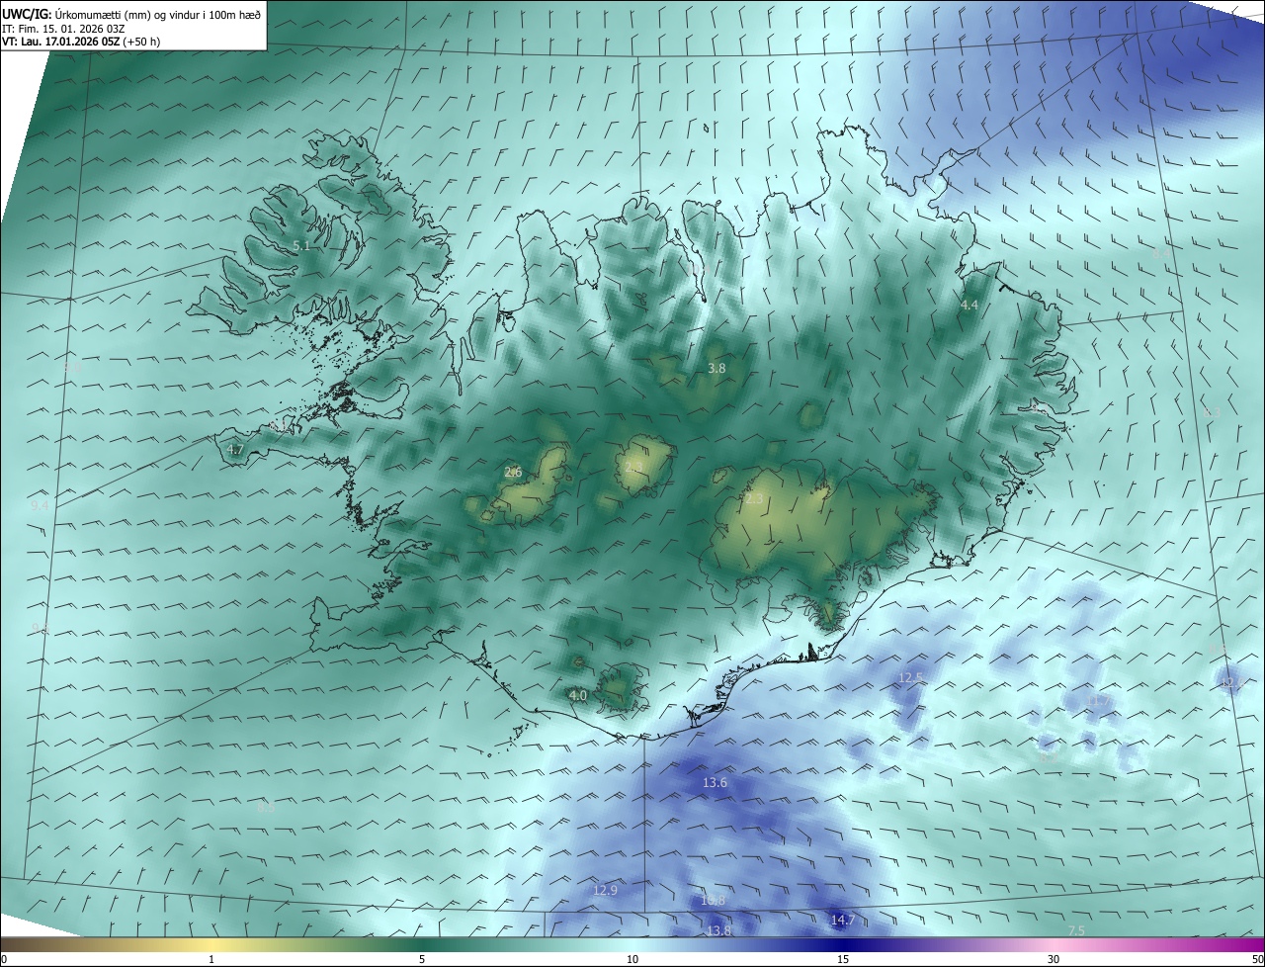Click the 2.6 value on the western glacier
The height and width of the screenshot is (967, 1265).
tap(513, 472)
